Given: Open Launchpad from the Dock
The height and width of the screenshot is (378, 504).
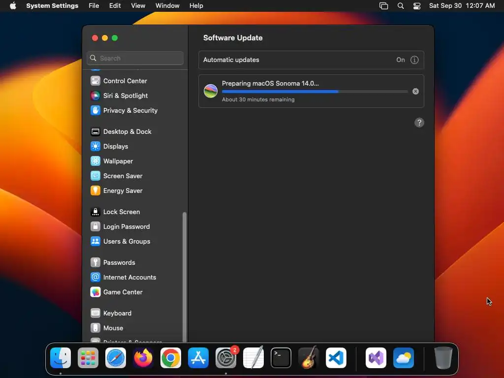Looking at the screenshot, I should pyautogui.click(x=88, y=358).
